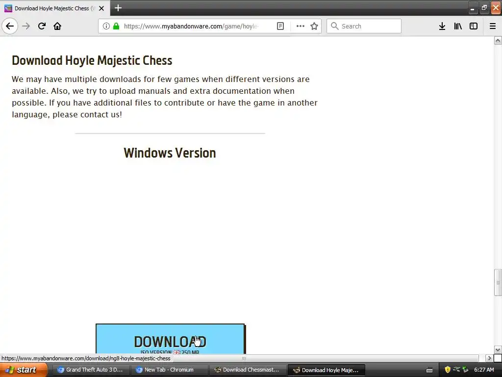
Task: Click the Download Hoyle Majestic Chess heading
Action: coord(92,60)
